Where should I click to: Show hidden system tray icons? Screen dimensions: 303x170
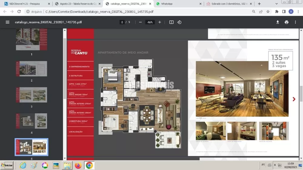(275, 165)
